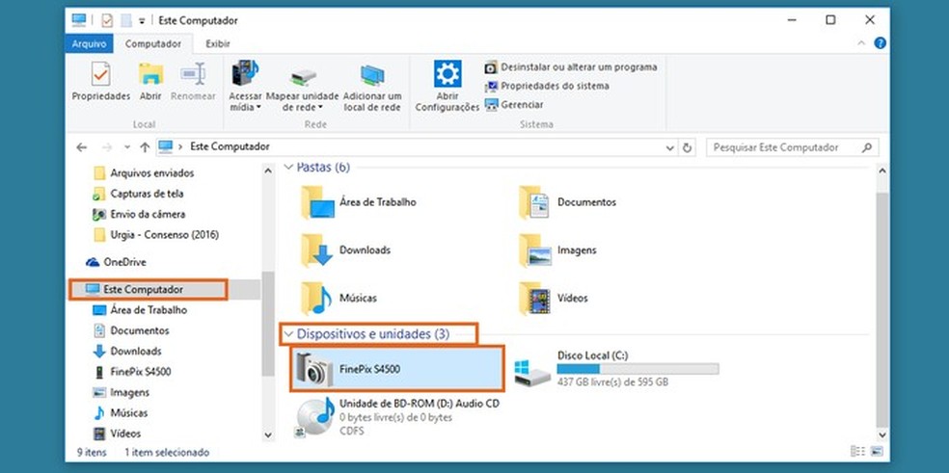Open recent locations dropdown arrow
This screenshot has width=949, height=473.
click(x=127, y=147)
